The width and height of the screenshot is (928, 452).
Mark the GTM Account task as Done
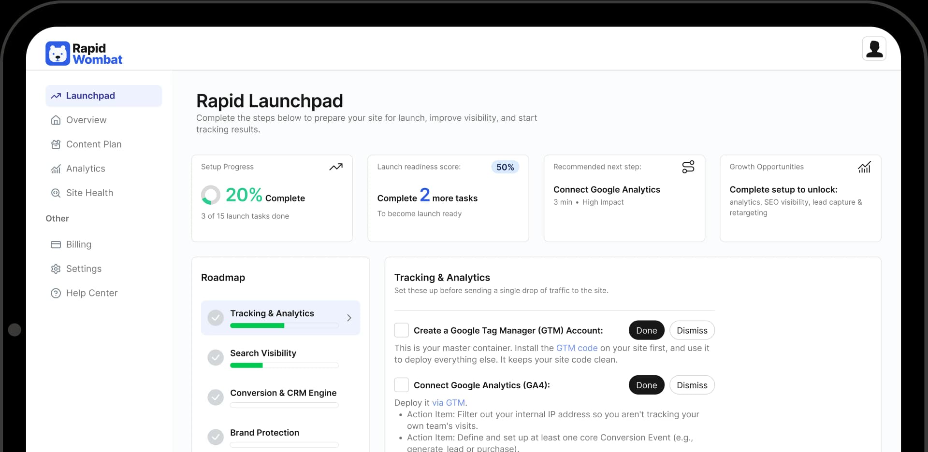point(647,330)
